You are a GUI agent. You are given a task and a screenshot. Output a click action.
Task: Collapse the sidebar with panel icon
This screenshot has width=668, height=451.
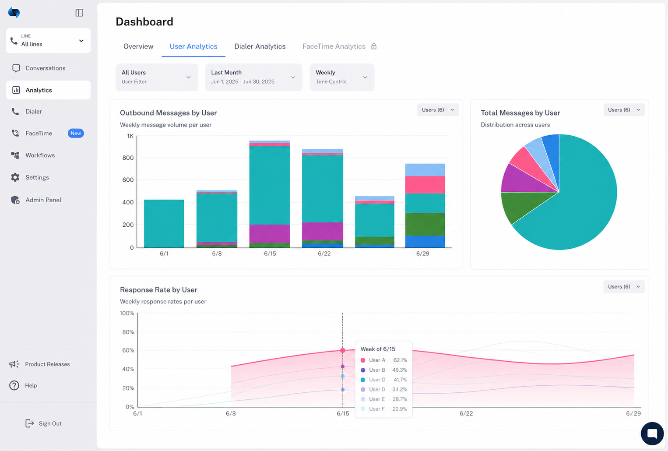pyautogui.click(x=79, y=13)
